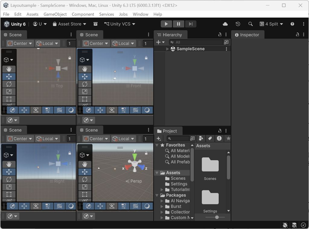This screenshot has height=229, width=309.
Task: Open the 4 Split layout dropdown
Action: 271,24
